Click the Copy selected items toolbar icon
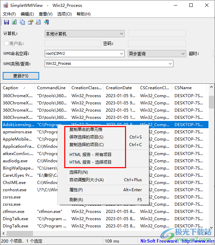Viewport: 215px width, 245px height. coord(22,22)
